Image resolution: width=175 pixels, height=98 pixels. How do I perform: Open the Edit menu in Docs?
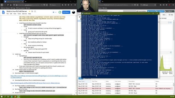(x=11, y=14)
